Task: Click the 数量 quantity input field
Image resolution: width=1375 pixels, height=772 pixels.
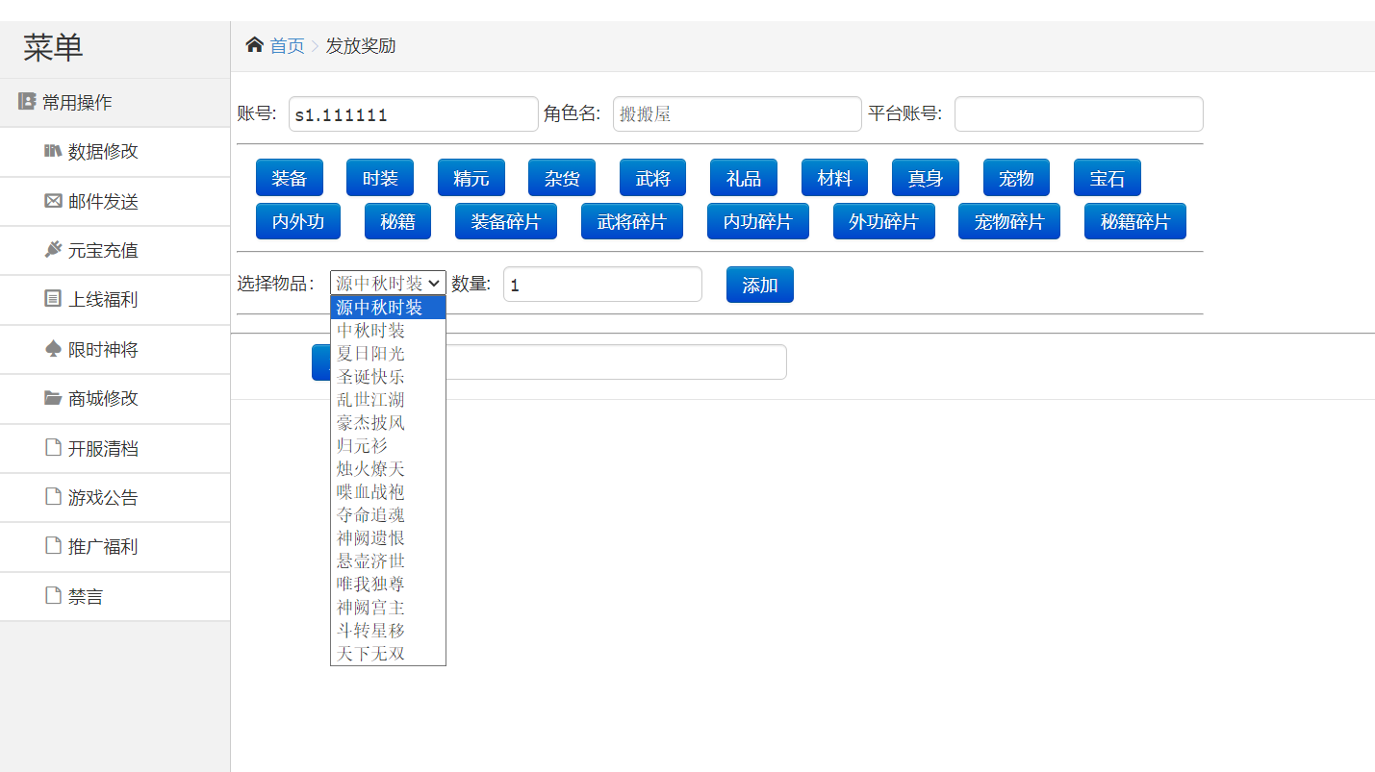Action: (602, 285)
